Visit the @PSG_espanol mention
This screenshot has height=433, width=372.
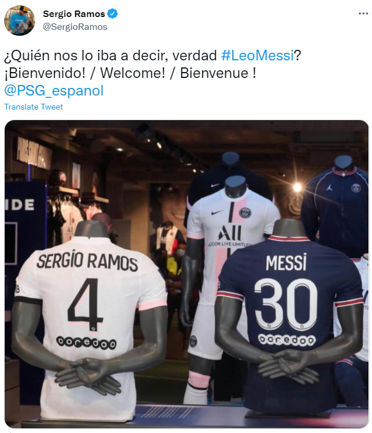[54, 91]
